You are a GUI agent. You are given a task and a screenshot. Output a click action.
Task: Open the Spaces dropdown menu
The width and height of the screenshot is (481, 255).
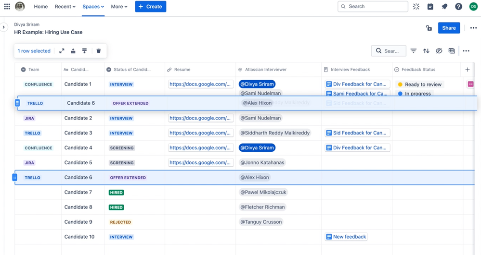click(93, 6)
